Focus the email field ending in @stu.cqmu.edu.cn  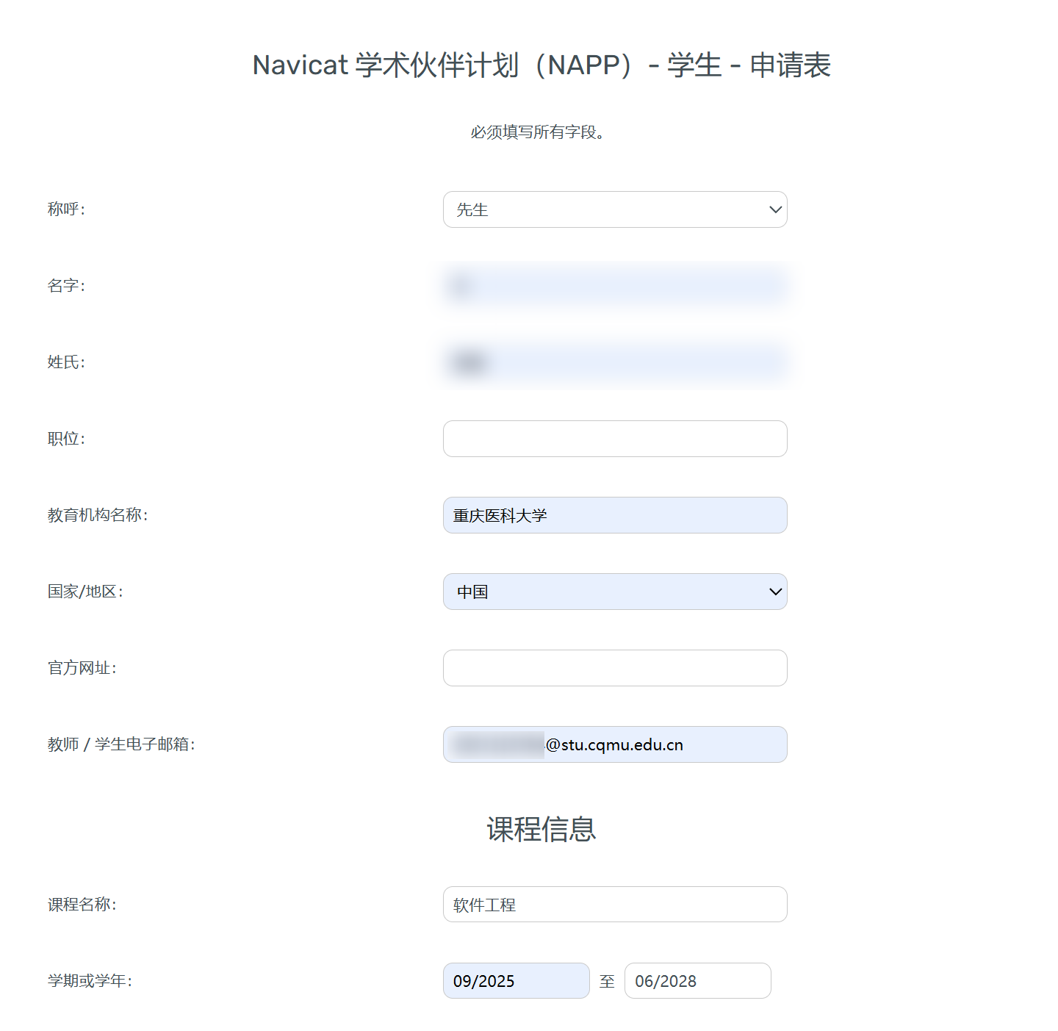[x=614, y=744]
